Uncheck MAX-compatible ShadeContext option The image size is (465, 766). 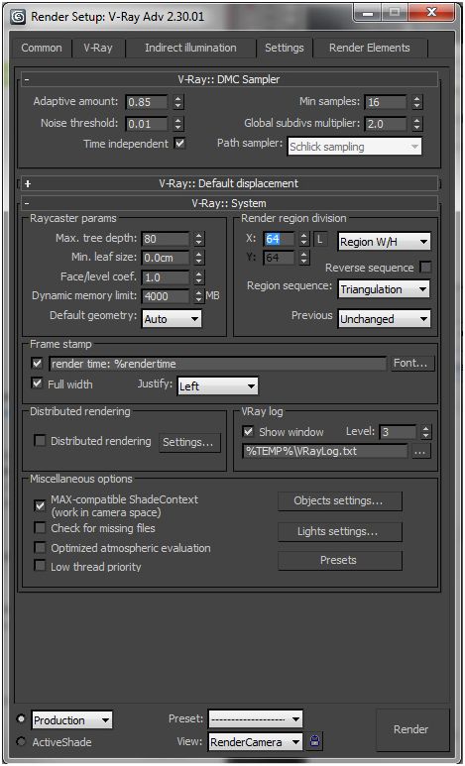40,505
